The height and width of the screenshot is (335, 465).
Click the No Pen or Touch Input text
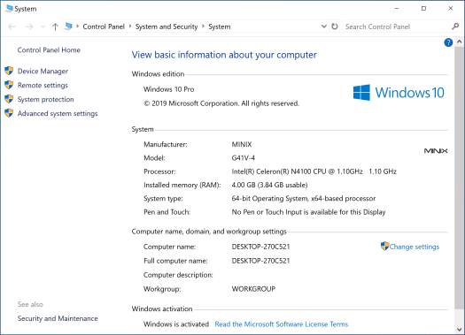[x=309, y=212]
